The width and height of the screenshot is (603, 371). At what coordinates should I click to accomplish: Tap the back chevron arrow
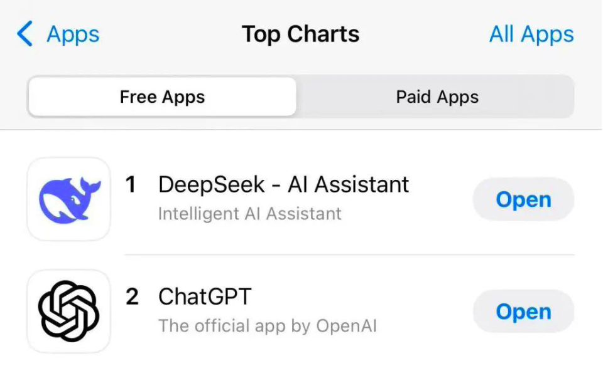(24, 34)
